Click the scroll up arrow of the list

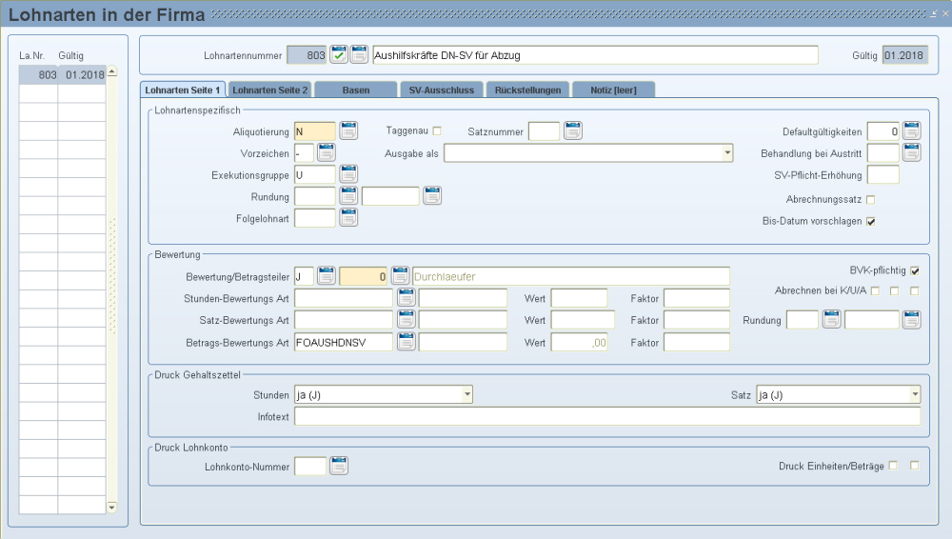[111, 71]
